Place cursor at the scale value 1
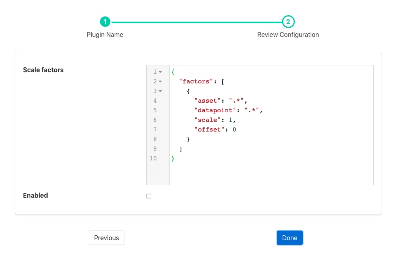Image resolution: width=396 pixels, height=255 pixels. coord(230,120)
